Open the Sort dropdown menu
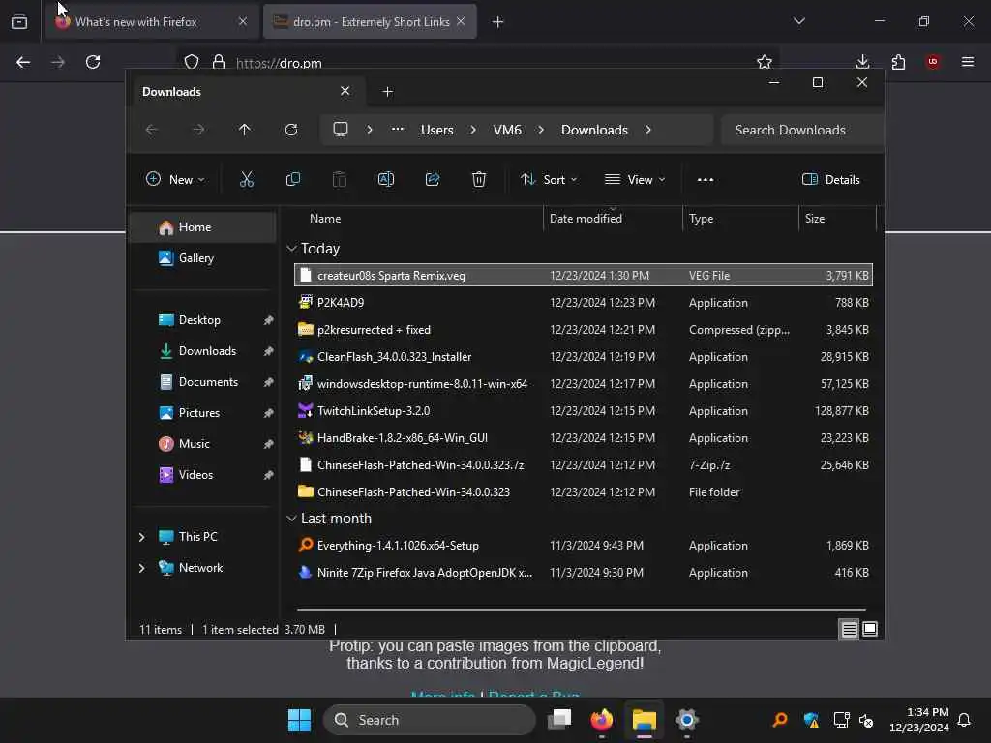Image resolution: width=991 pixels, height=743 pixels. [x=549, y=179]
